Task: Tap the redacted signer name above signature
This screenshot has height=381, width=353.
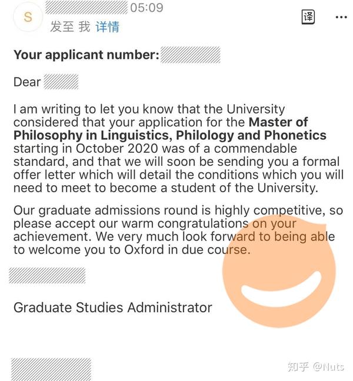Action: [47, 276]
